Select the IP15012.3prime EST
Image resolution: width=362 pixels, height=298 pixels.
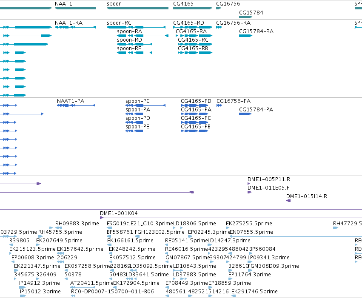tap(23, 296)
